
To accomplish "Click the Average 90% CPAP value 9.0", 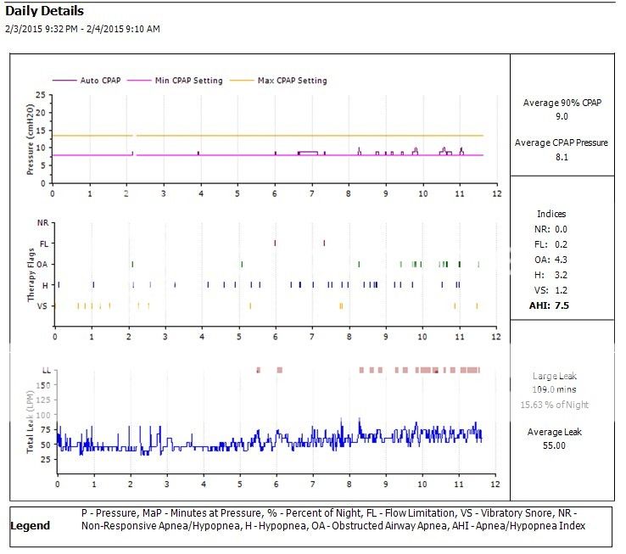I will tap(562, 117).
